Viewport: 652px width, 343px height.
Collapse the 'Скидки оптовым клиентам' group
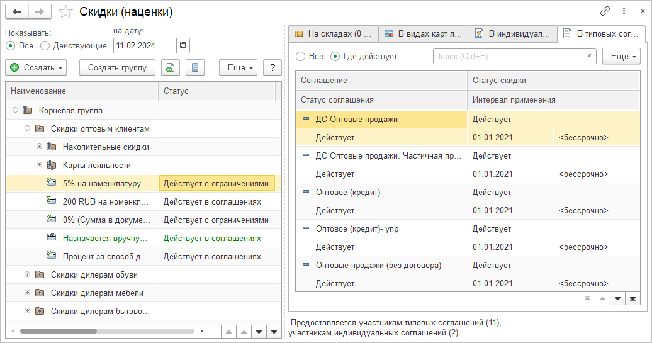(27, 128)
